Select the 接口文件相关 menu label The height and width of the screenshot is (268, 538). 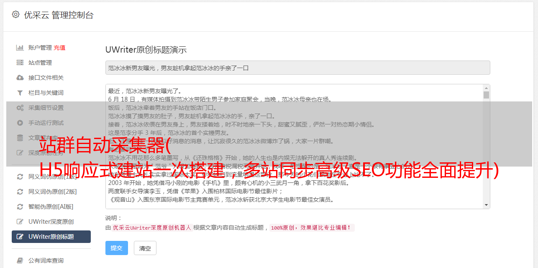(x=46, y=78)
